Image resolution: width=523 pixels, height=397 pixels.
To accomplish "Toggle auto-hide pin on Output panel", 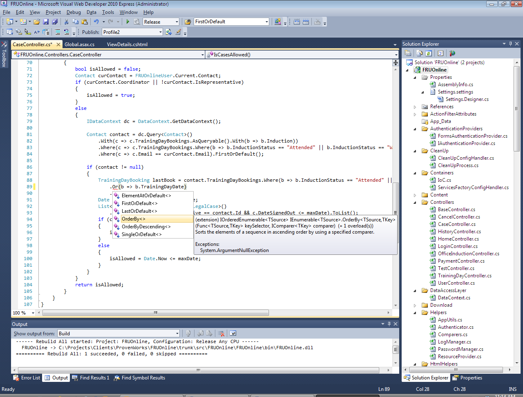I will [x=389, y=324].
